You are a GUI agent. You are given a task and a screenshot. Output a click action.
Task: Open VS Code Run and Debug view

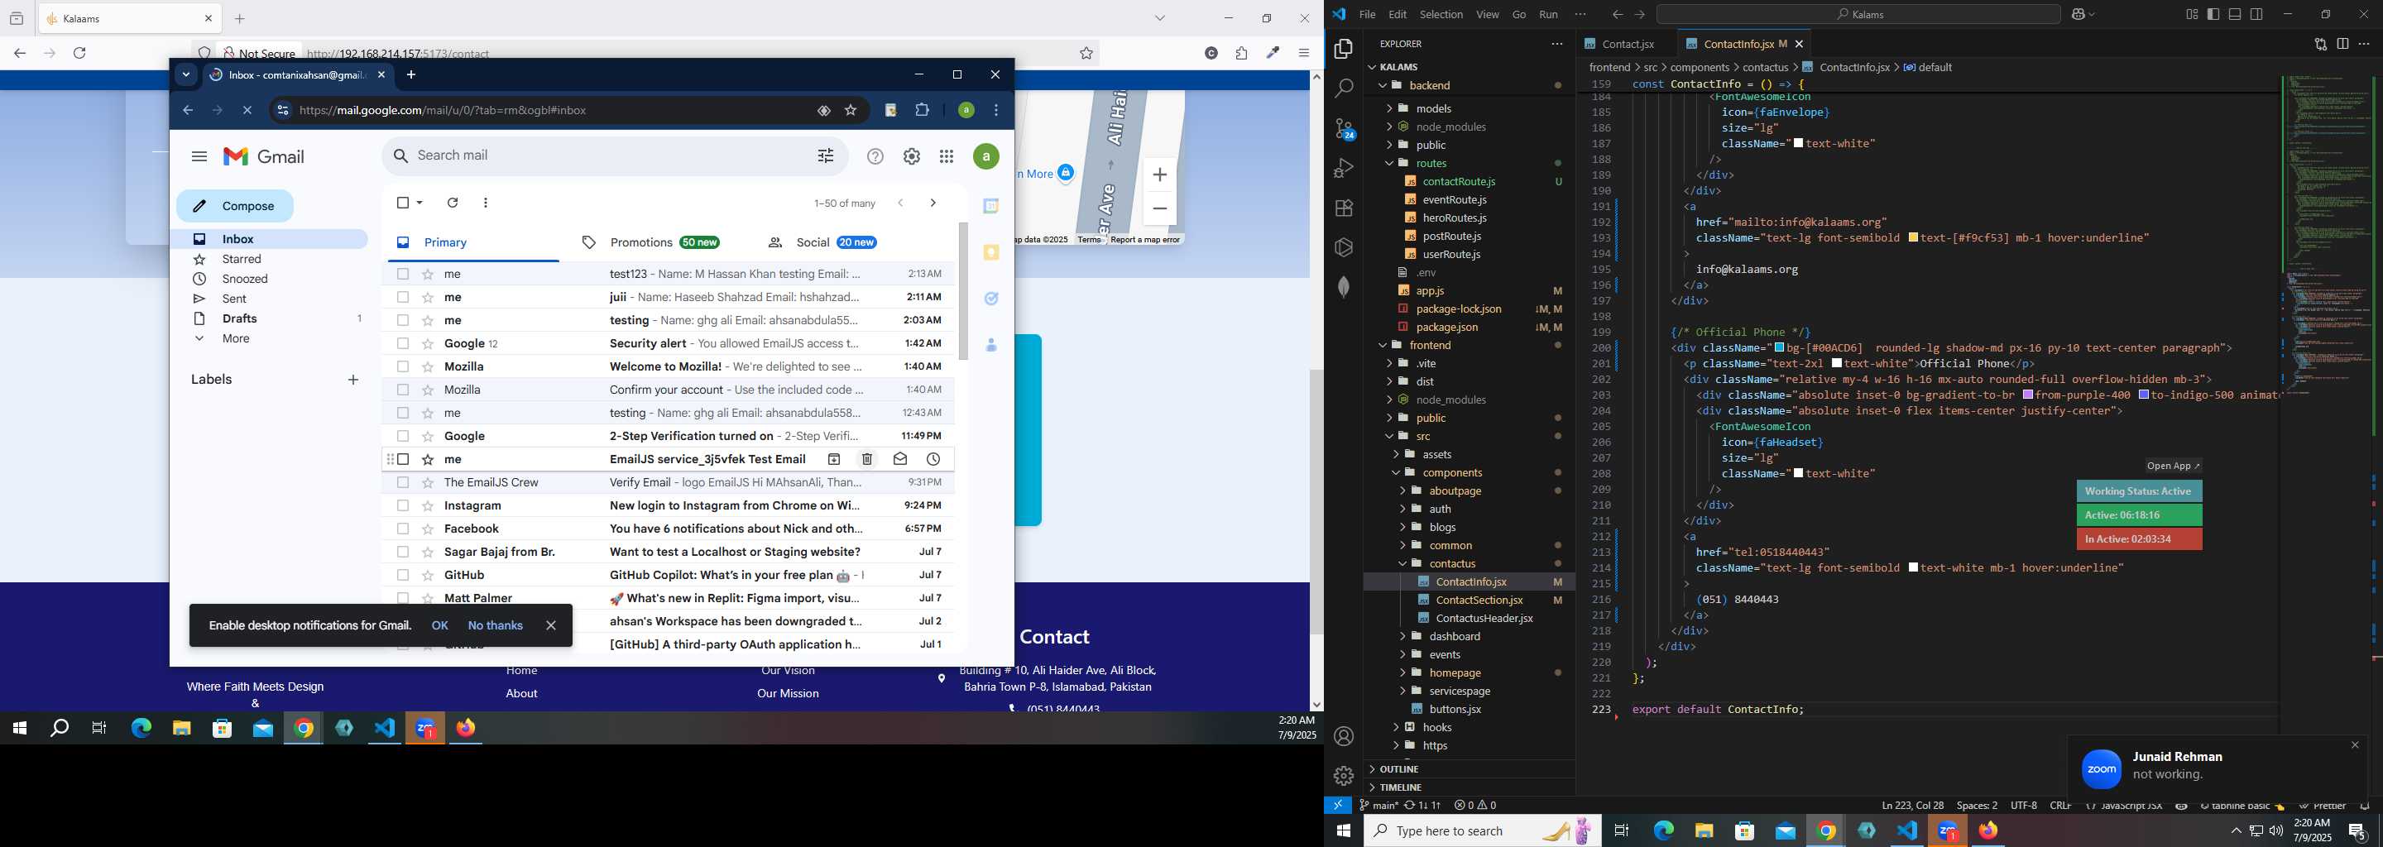click(1344, 168)
